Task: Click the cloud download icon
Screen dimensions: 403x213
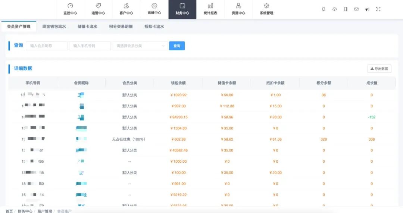Action: [x=334, y=9]
